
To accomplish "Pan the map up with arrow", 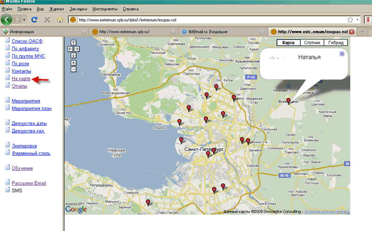I will (73, 43).
